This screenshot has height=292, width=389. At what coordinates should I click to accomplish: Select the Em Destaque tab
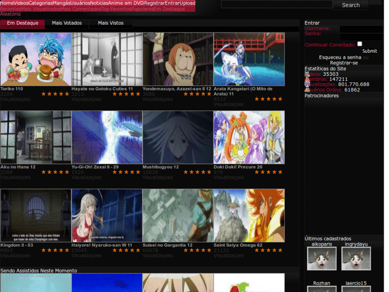pos(22,23)
